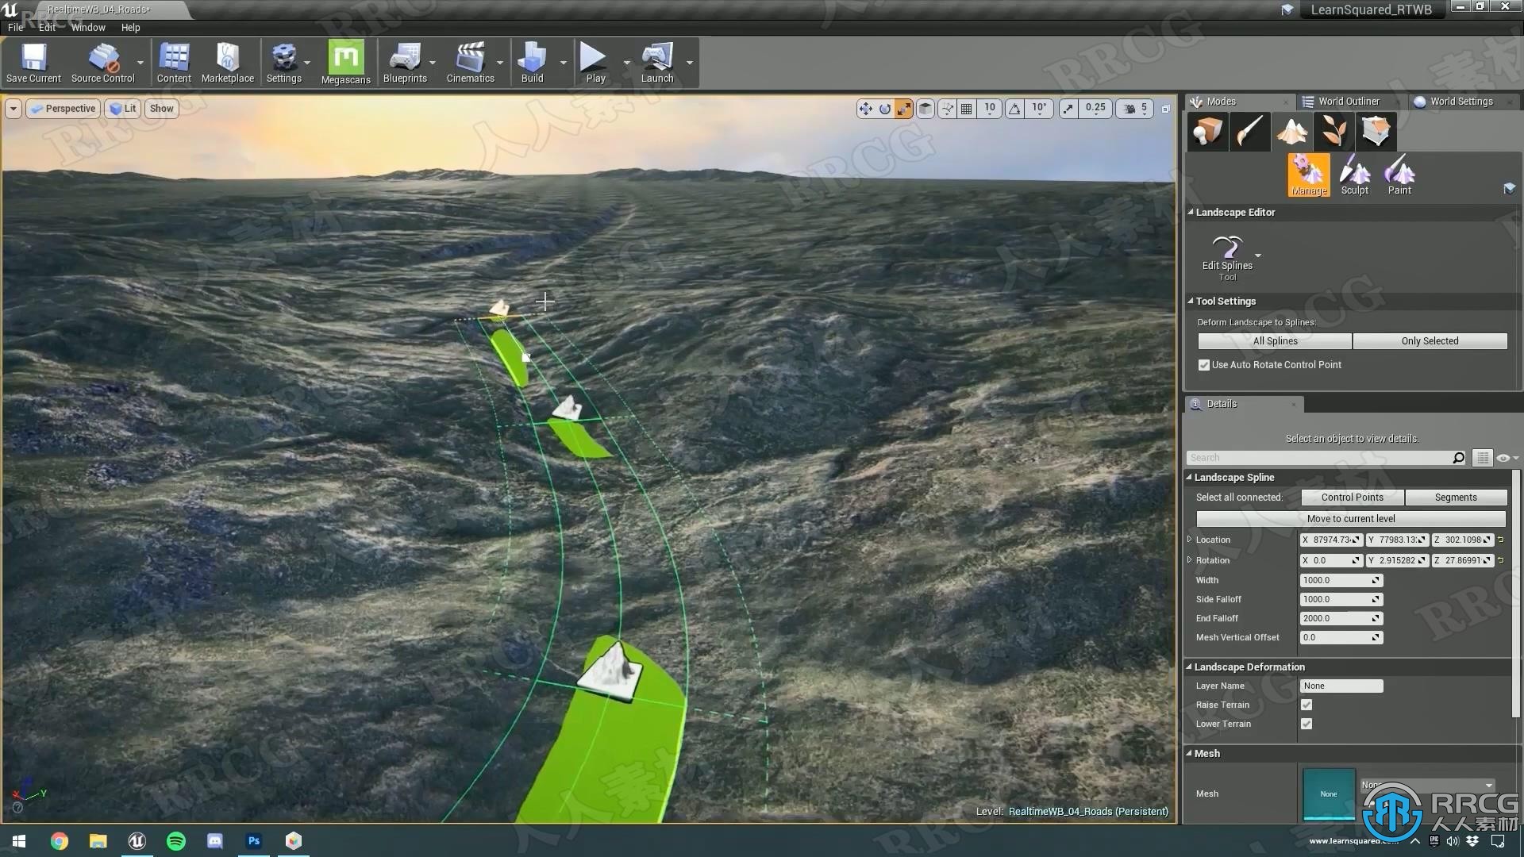Toggle Raise Terrain checkbox
The height and width of the screenshot is (857, 1524).
(x=1307, y=704)
